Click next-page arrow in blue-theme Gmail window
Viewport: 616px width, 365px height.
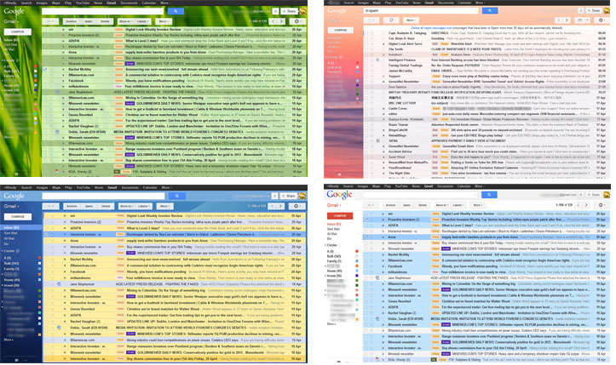pyautogui.click(x=280, y=206)
